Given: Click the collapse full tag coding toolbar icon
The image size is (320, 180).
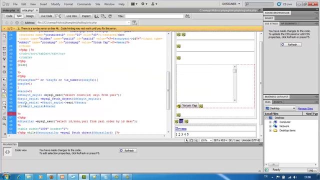Looking at the screenshot, I should coord(4,48).
